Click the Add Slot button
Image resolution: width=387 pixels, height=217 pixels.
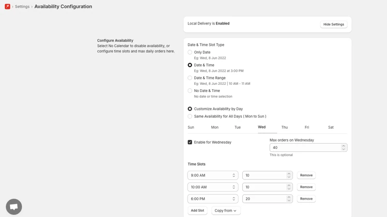click(x=197, y=211)
